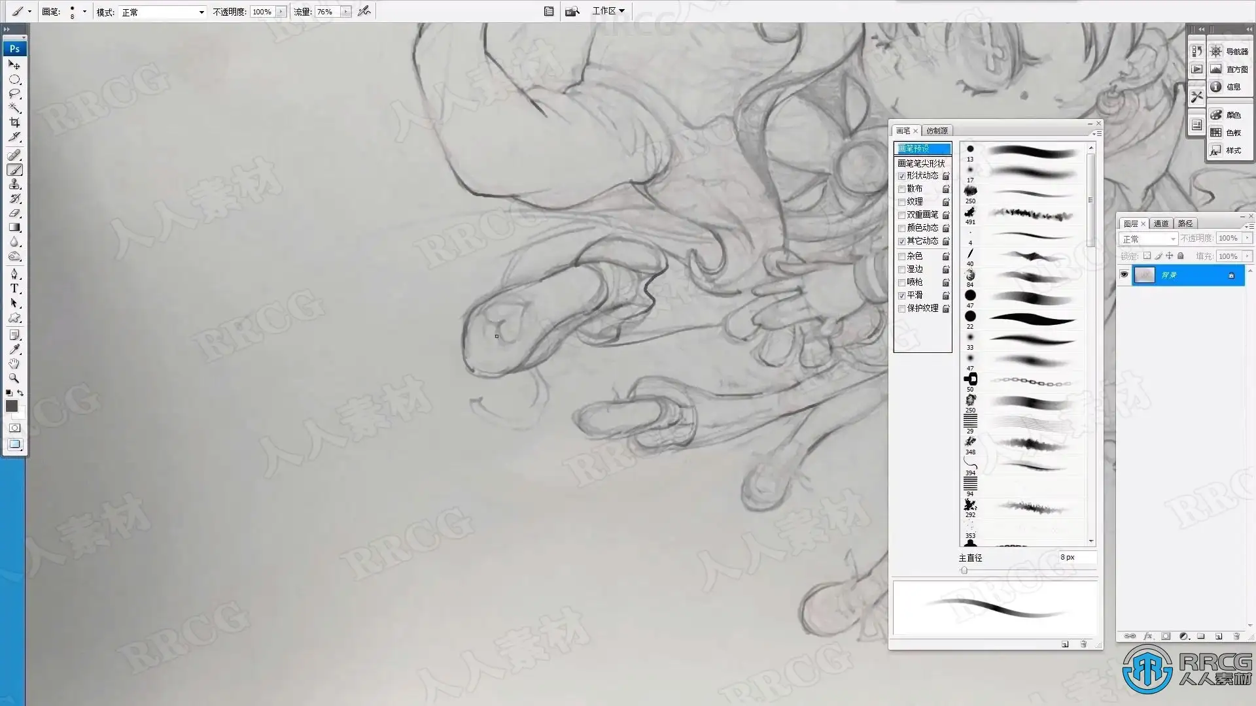Switch to the 通道 tab
The width and height of the screenshot is (1256, 706).
(x=1161, y=224)
